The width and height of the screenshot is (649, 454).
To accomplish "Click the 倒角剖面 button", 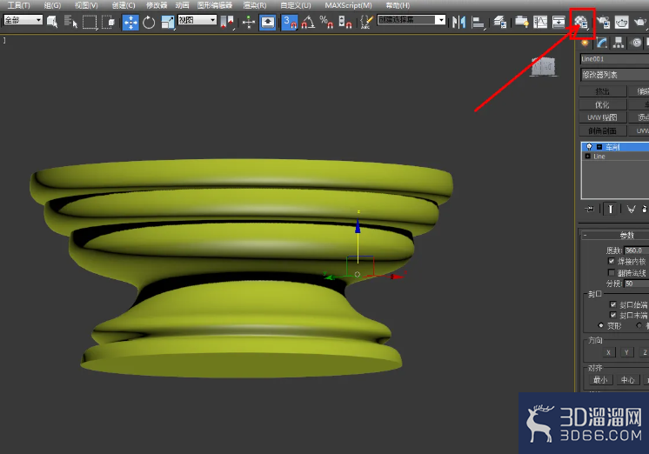I will [603, 130].
